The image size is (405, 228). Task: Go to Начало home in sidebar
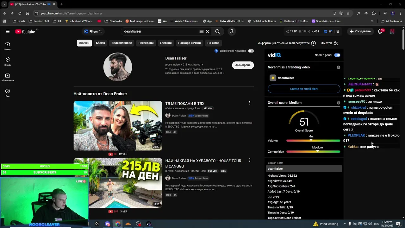(8, 46)
